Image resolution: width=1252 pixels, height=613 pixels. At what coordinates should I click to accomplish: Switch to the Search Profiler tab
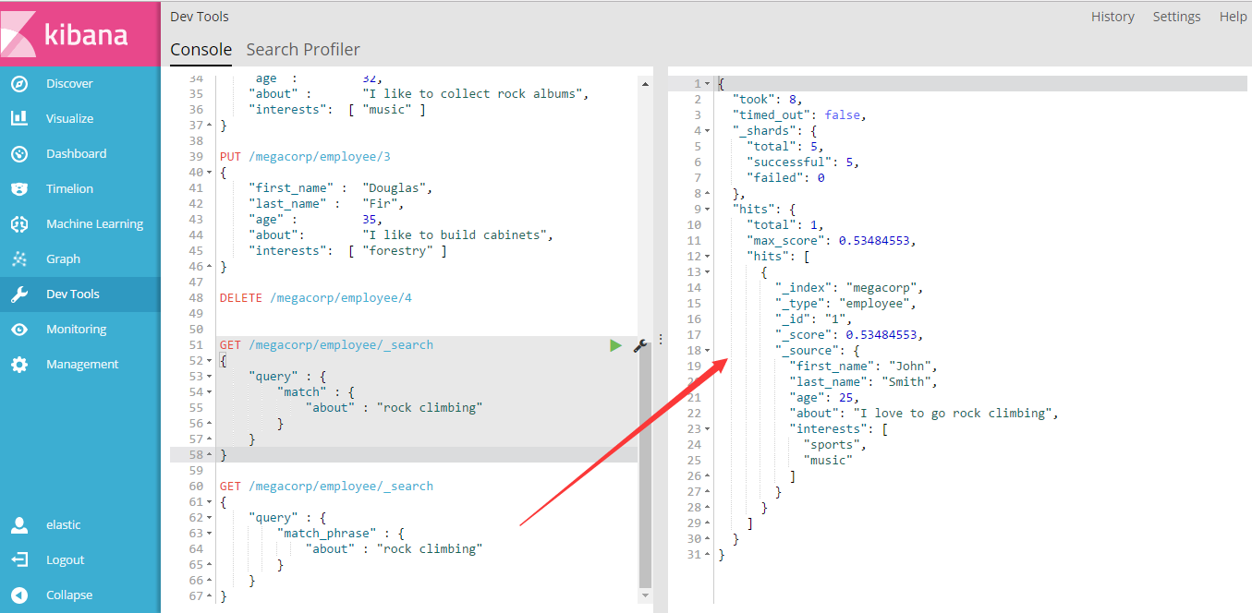pos(303,50)
